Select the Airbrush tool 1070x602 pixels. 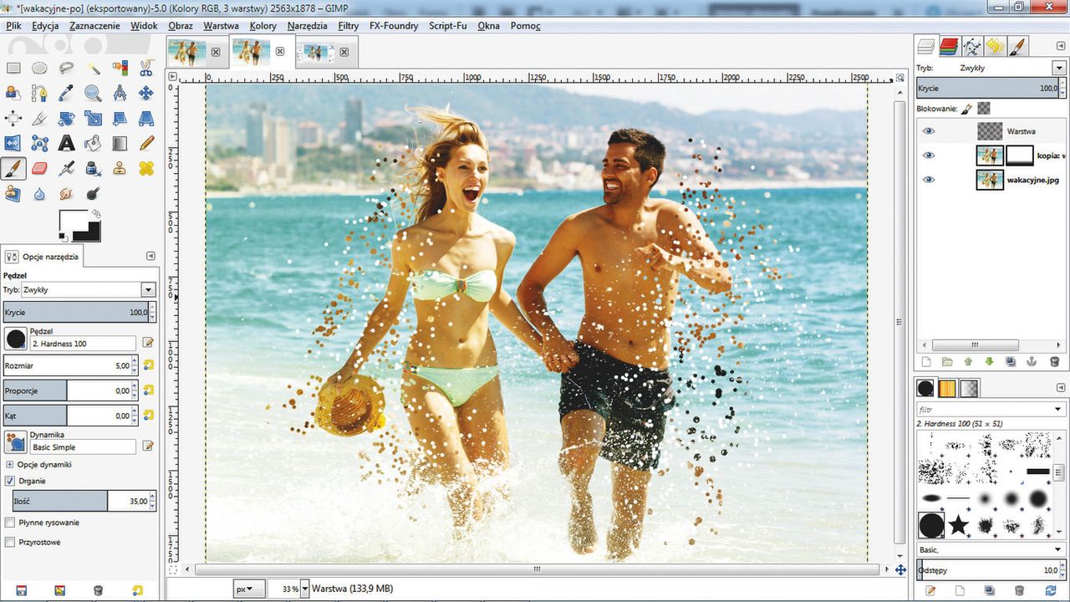pos(67,168)
